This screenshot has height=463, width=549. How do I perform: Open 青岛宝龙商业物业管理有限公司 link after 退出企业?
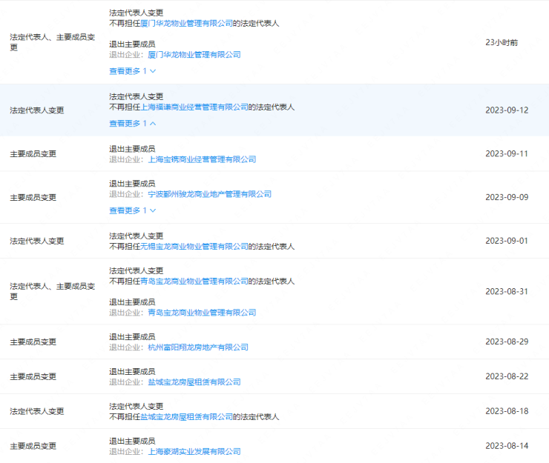click(202, 313)
